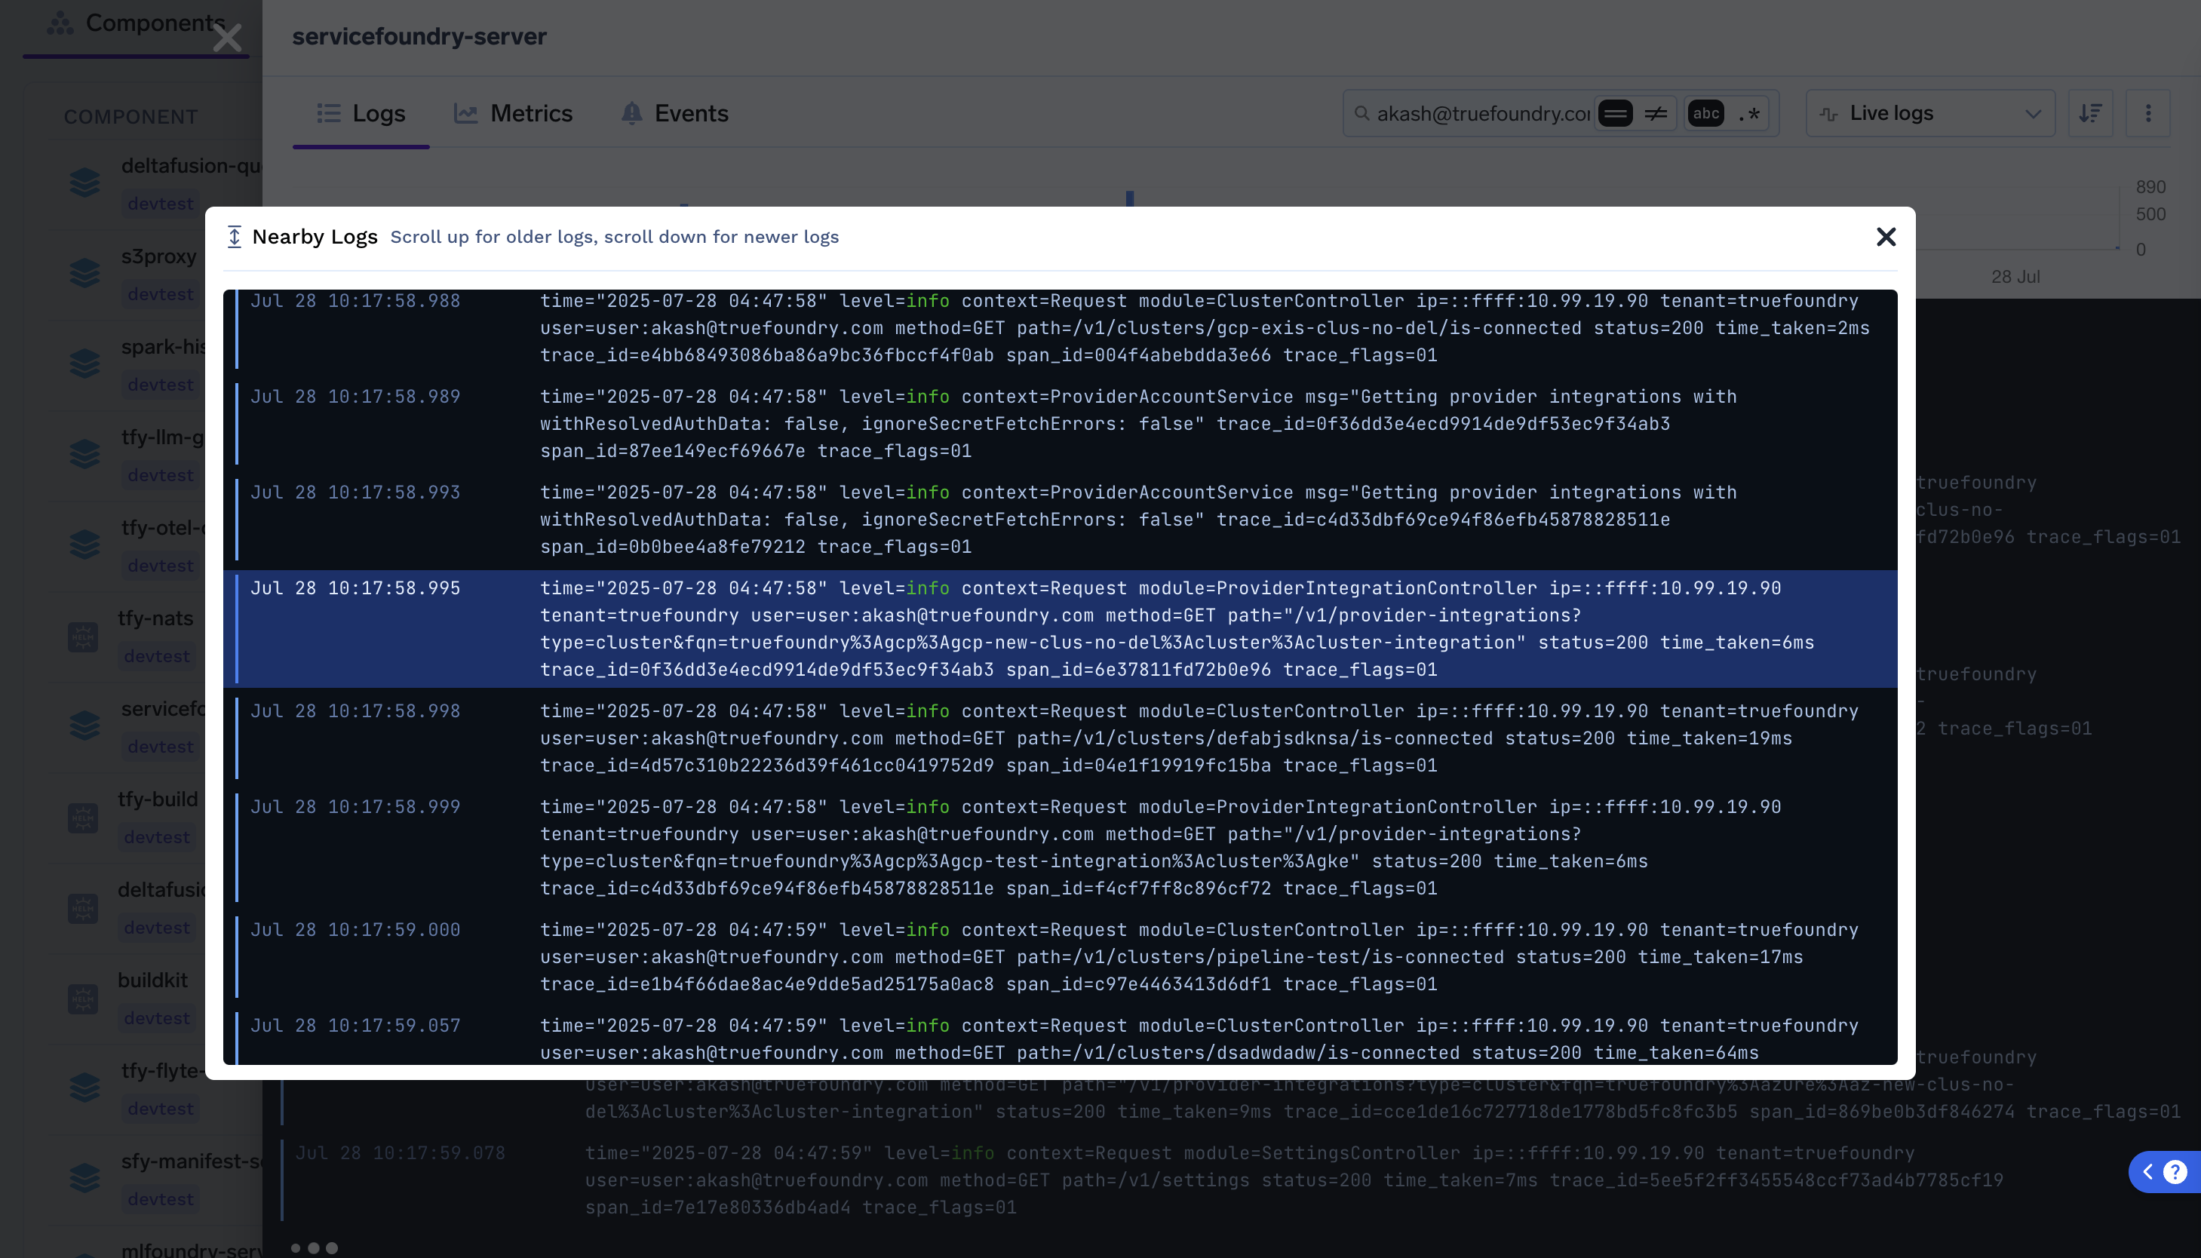Close the Nearby Logs dialog
The width and height of the screenshot is (2201, 1258).
tap(1886, 237)
